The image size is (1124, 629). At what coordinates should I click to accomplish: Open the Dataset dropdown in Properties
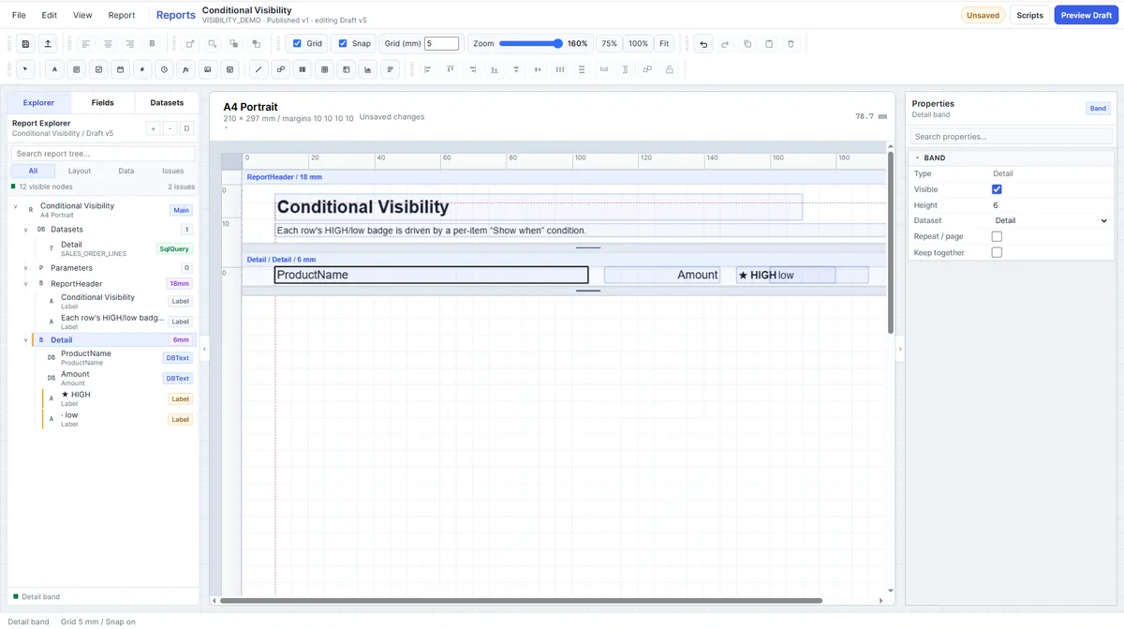pos(1051,220)
